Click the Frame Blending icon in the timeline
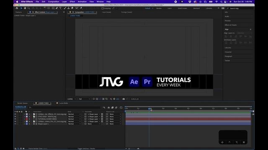Viewport: 268px width, 150px height. (x=113, y=107)
